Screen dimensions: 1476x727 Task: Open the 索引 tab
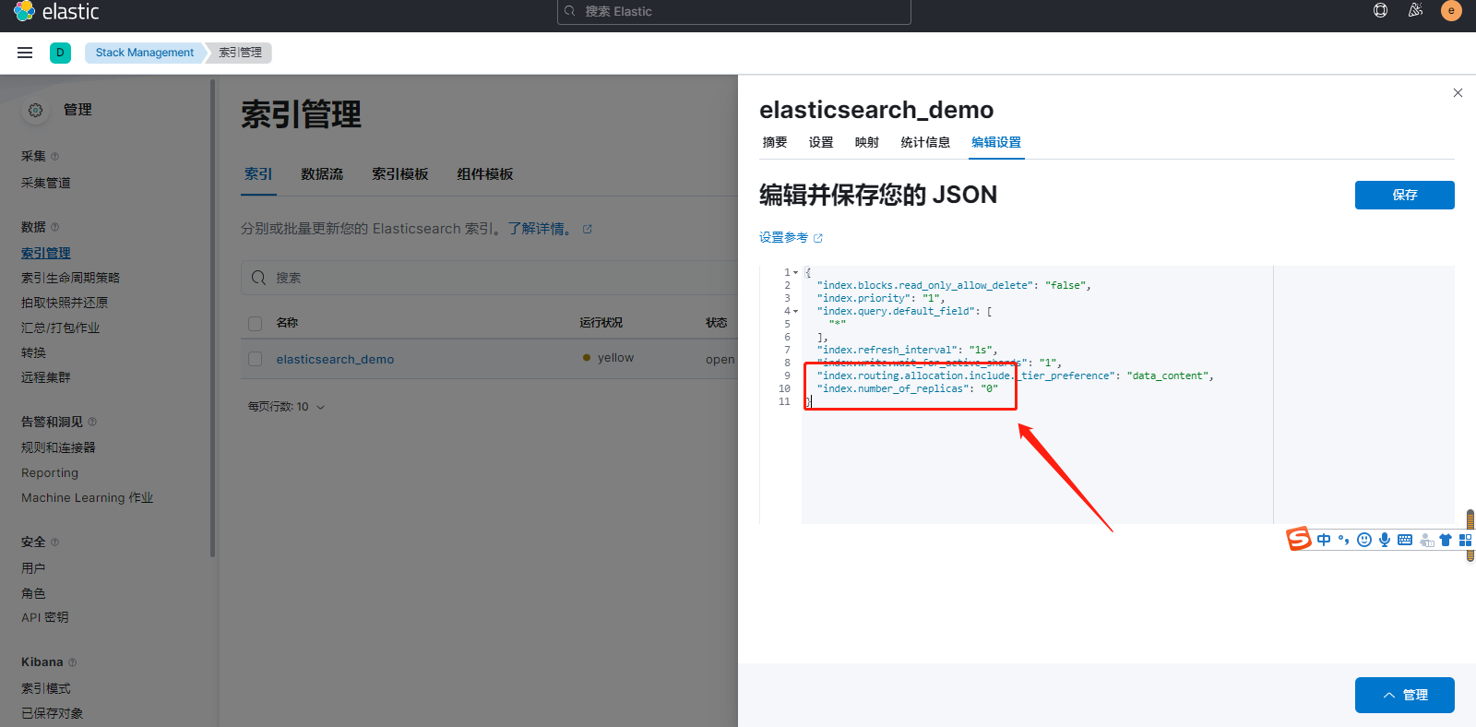tap(258, 173)
